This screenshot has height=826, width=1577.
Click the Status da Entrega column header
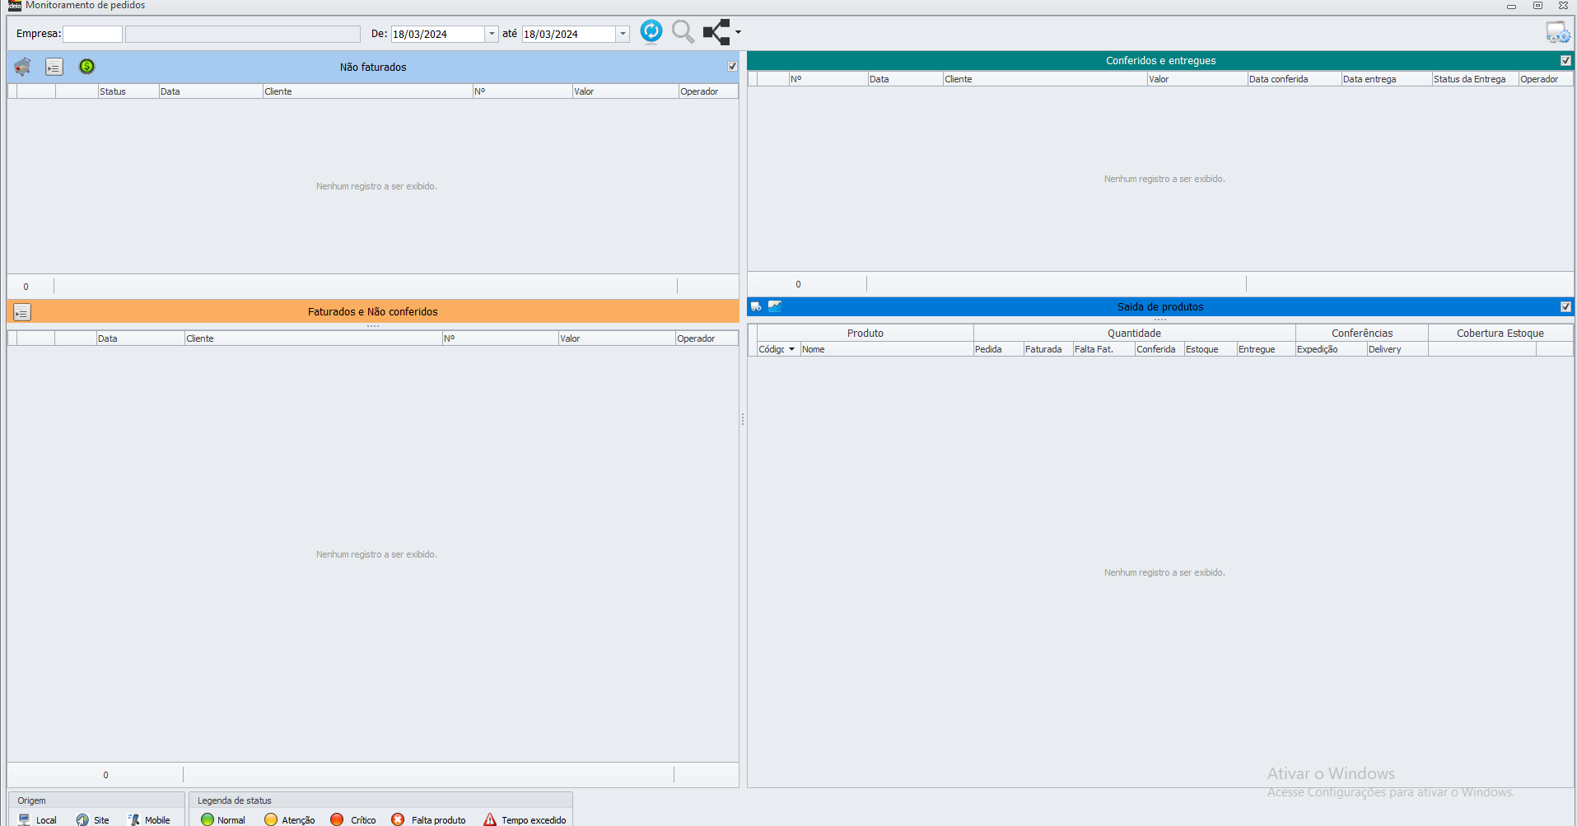coord(1473,79)
